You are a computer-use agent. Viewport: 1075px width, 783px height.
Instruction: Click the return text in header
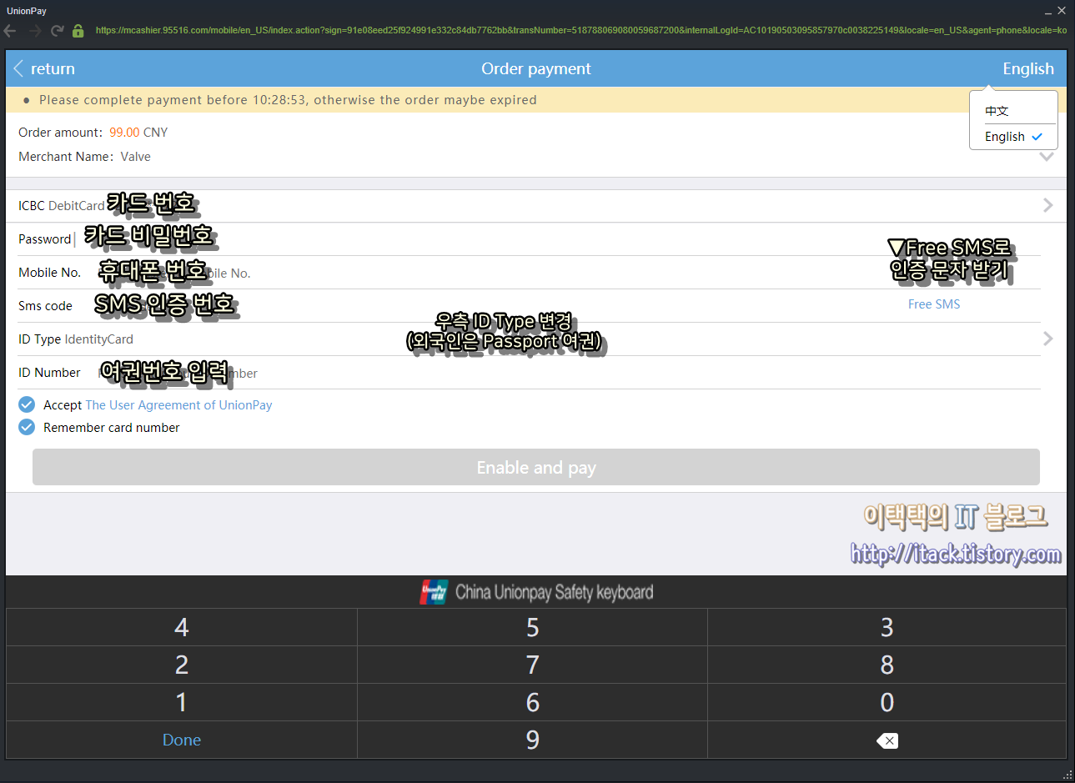(53, 68)
